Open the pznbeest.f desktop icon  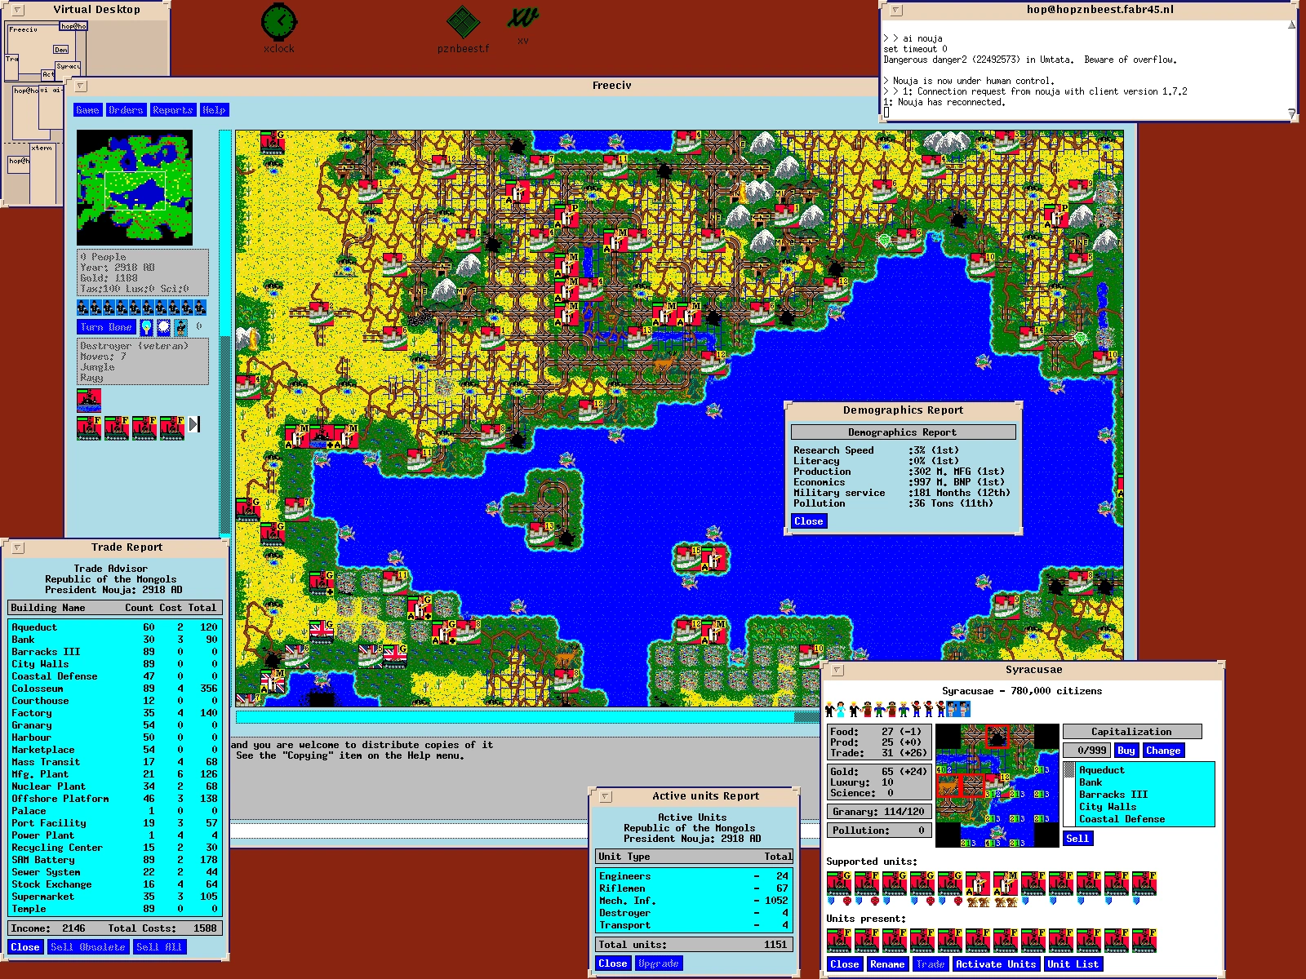click(x=463, y=23)
